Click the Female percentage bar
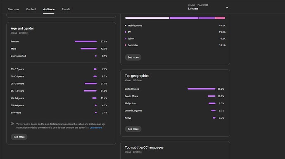285x159 pixels. [x=85, y=42]
